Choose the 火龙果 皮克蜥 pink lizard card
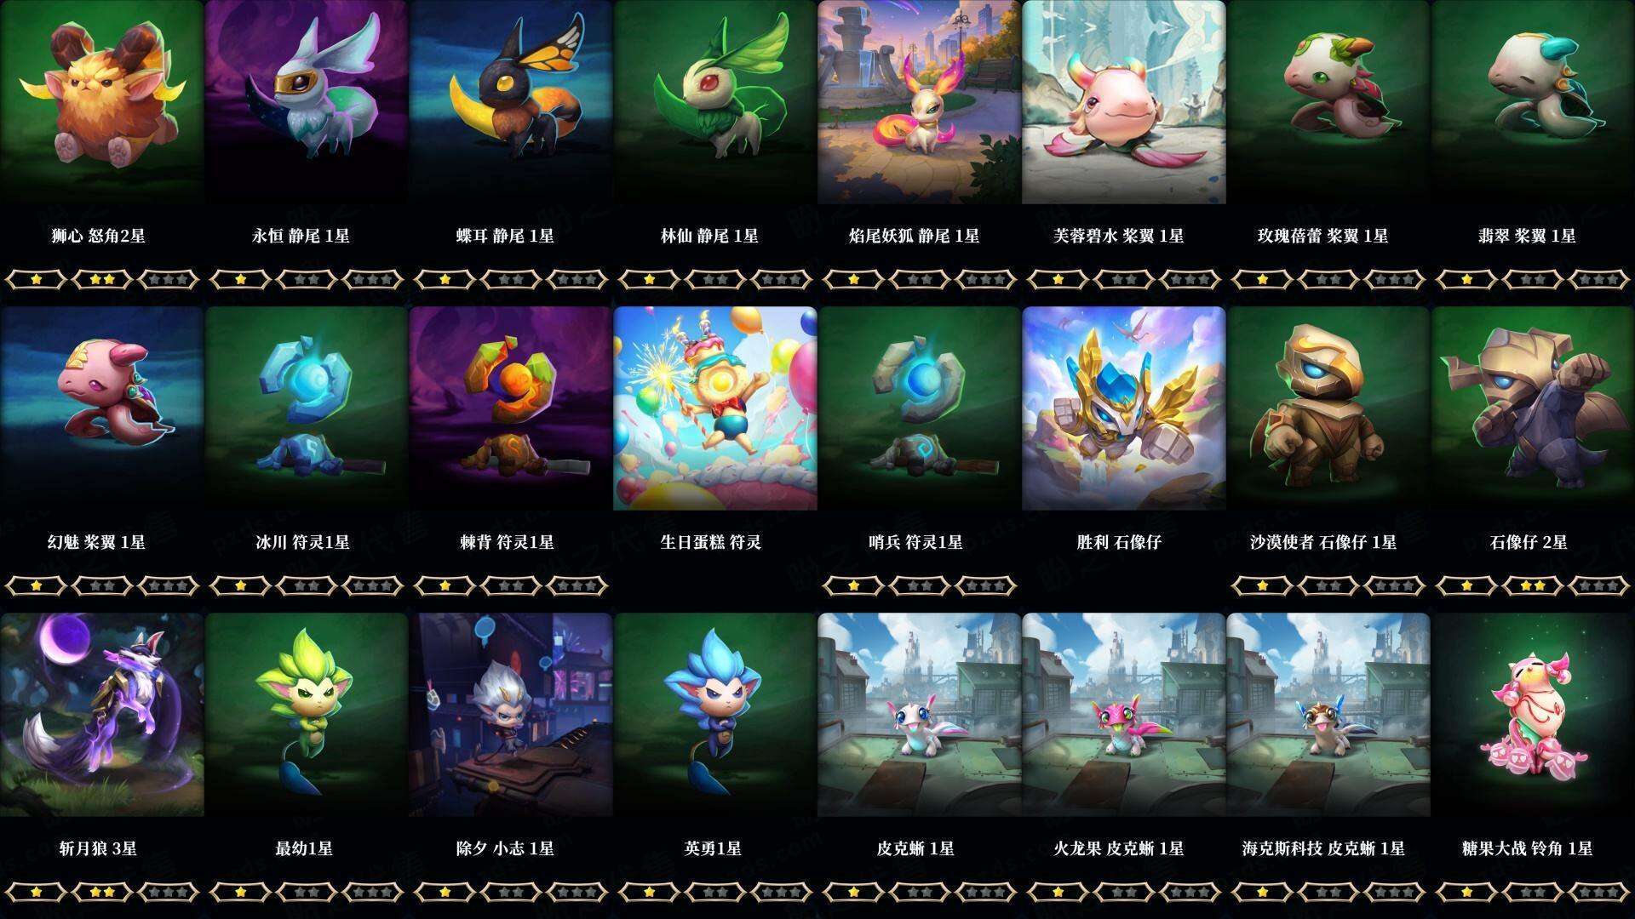 point(1123,715)
